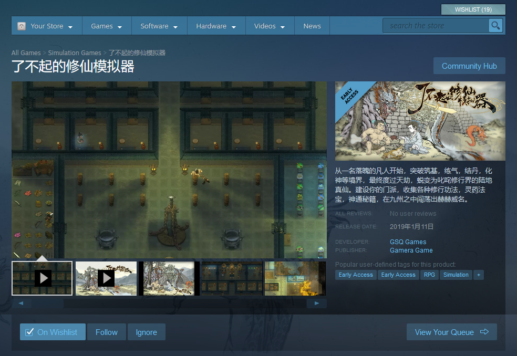Open the Community Hub
The width and height of the screenshot is (517, 356).
pos(469,66)
